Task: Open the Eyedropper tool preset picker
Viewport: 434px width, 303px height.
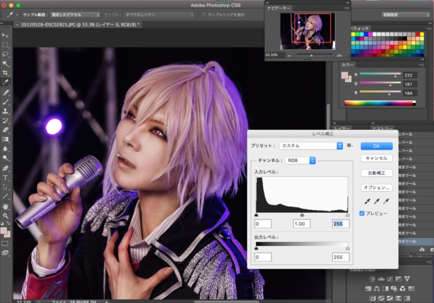Action: (12, 15)
